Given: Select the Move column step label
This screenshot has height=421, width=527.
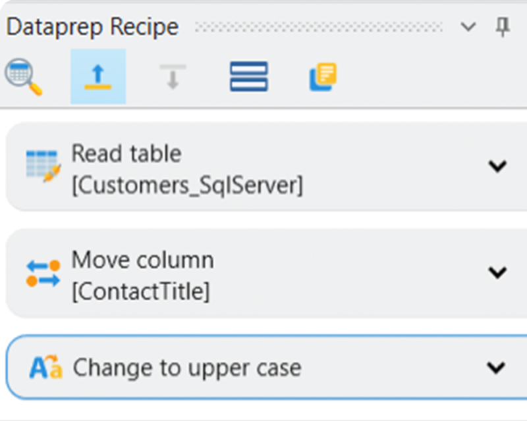Looking at the screenshot, I should click(142, 260).
